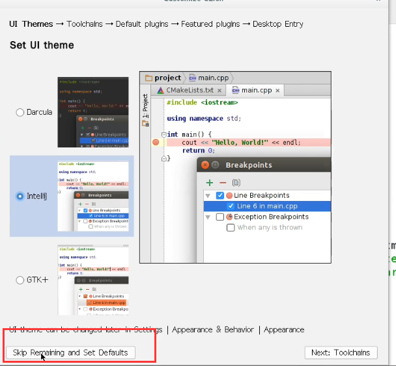The height and width of the screenshot is (366, 396).
Task: Click the final Appearance text at bottom
Action: 284,330
